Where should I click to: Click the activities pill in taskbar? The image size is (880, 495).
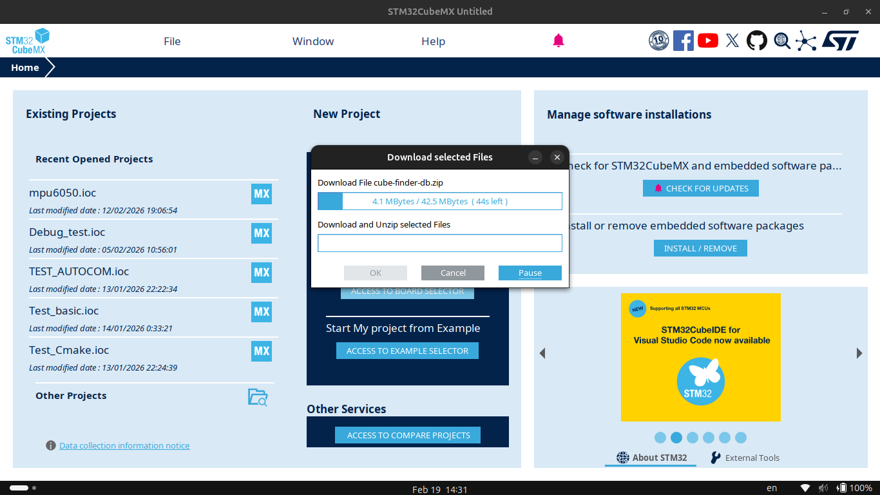coord(19,488)
